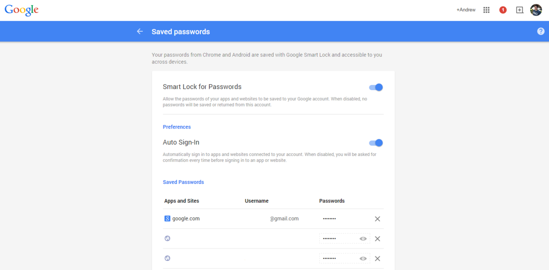Viewport: 549px width, 270px height.
Task: Click the back arrow beside Saved passwords
Action: [x=140, y=32]
